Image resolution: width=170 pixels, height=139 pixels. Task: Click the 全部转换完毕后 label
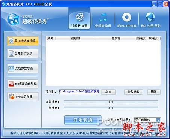118,120
